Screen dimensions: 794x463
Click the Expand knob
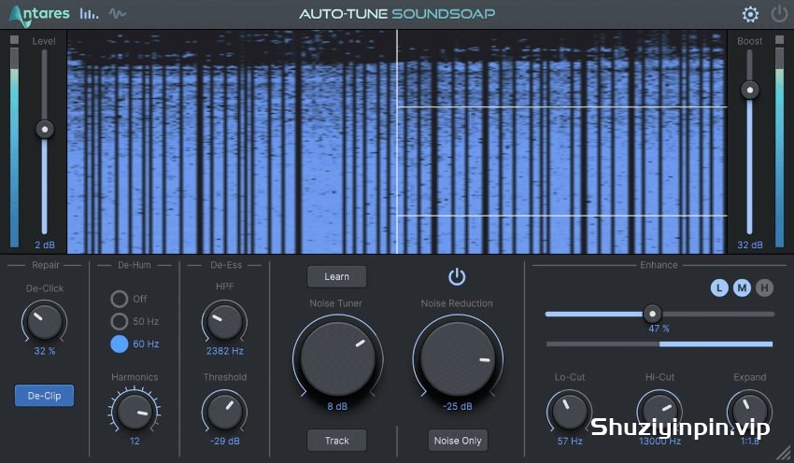pyautogui.click(x=749, y=411)
